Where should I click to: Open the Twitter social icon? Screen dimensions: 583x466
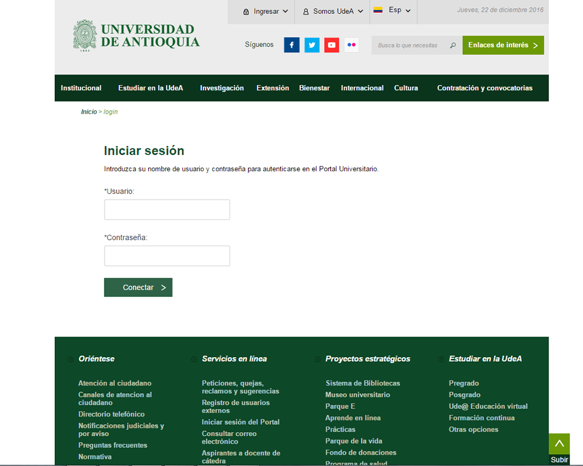click(x=312, y=45)
